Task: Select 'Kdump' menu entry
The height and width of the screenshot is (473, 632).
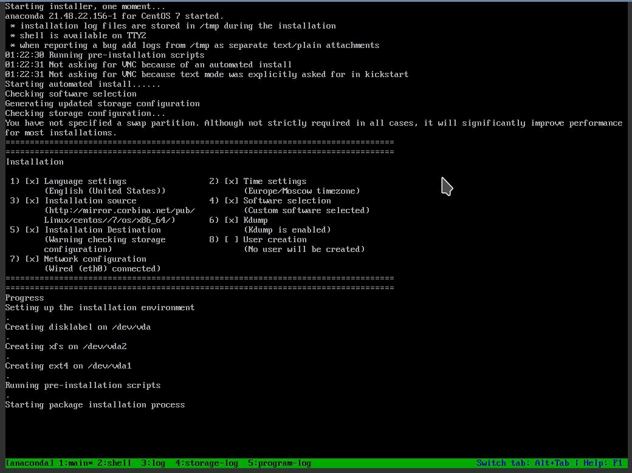Action: pyautogui.click(x=256, y=220)
